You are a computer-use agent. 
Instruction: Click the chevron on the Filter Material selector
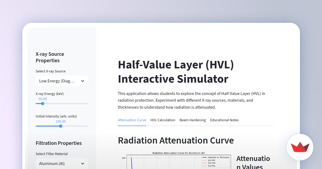click(x=83, y=163)
